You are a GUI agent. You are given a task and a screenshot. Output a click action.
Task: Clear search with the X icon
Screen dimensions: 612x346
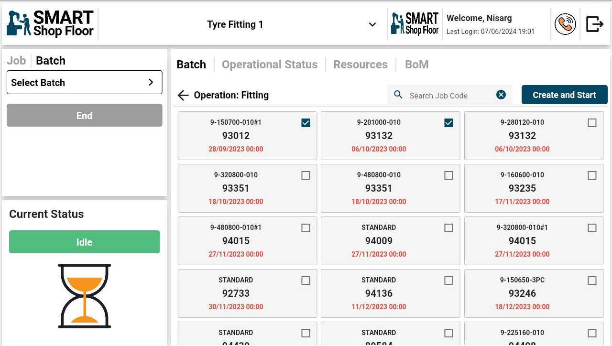click(501, 95)
